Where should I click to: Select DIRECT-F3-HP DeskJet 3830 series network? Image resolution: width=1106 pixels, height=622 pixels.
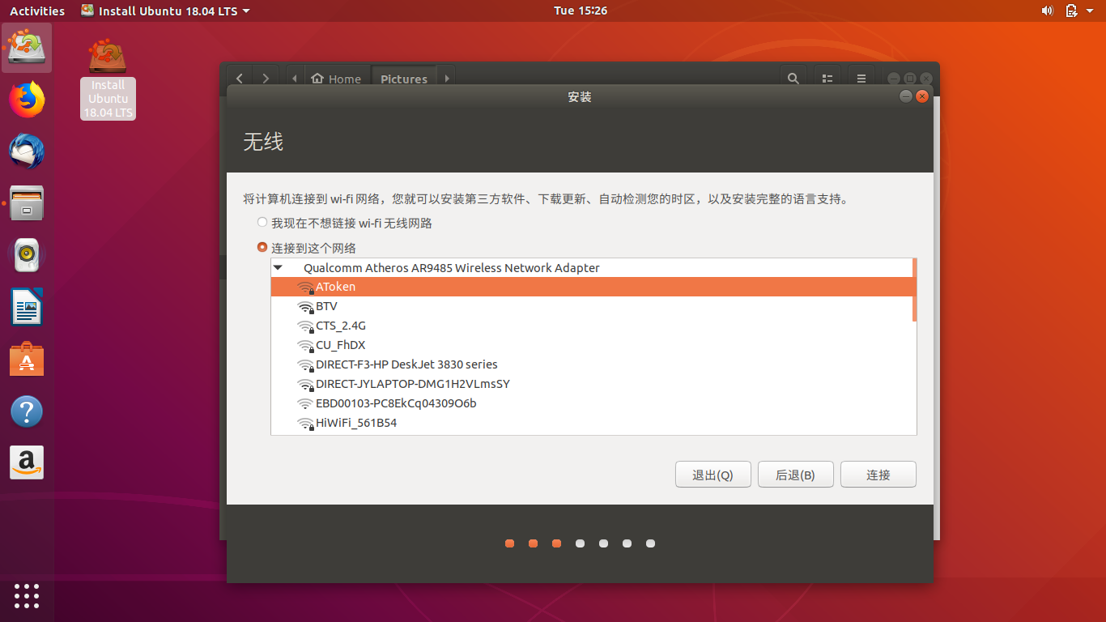point(593,364)
